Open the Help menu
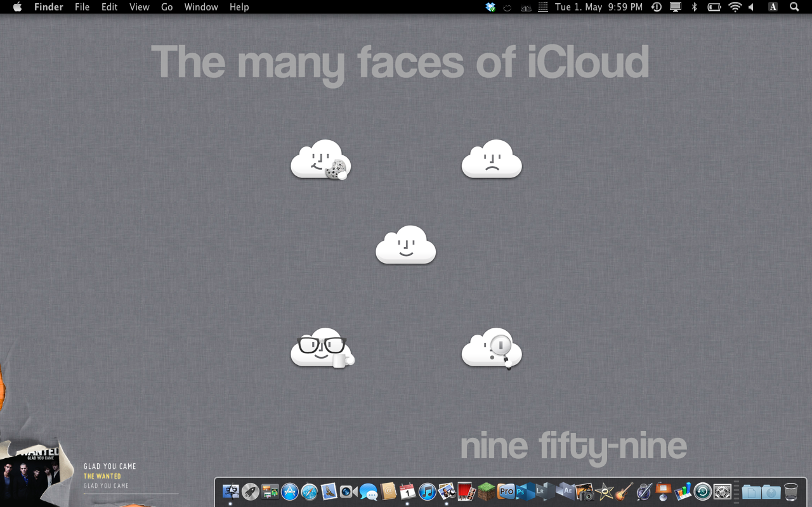 [x=239, y=7]
